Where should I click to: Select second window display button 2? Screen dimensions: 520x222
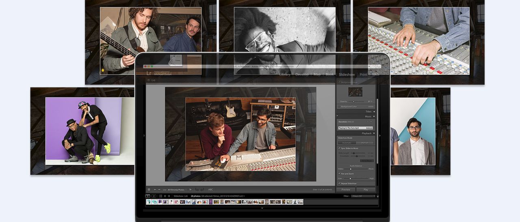coord(154,196)
